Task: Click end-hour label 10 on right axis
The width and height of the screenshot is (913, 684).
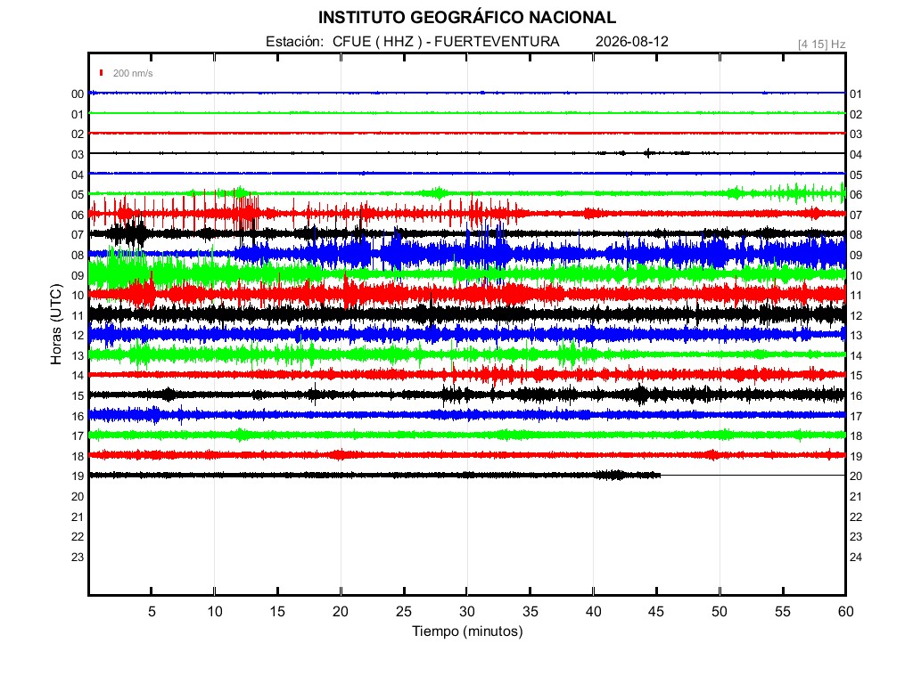Action: [856, 276]
